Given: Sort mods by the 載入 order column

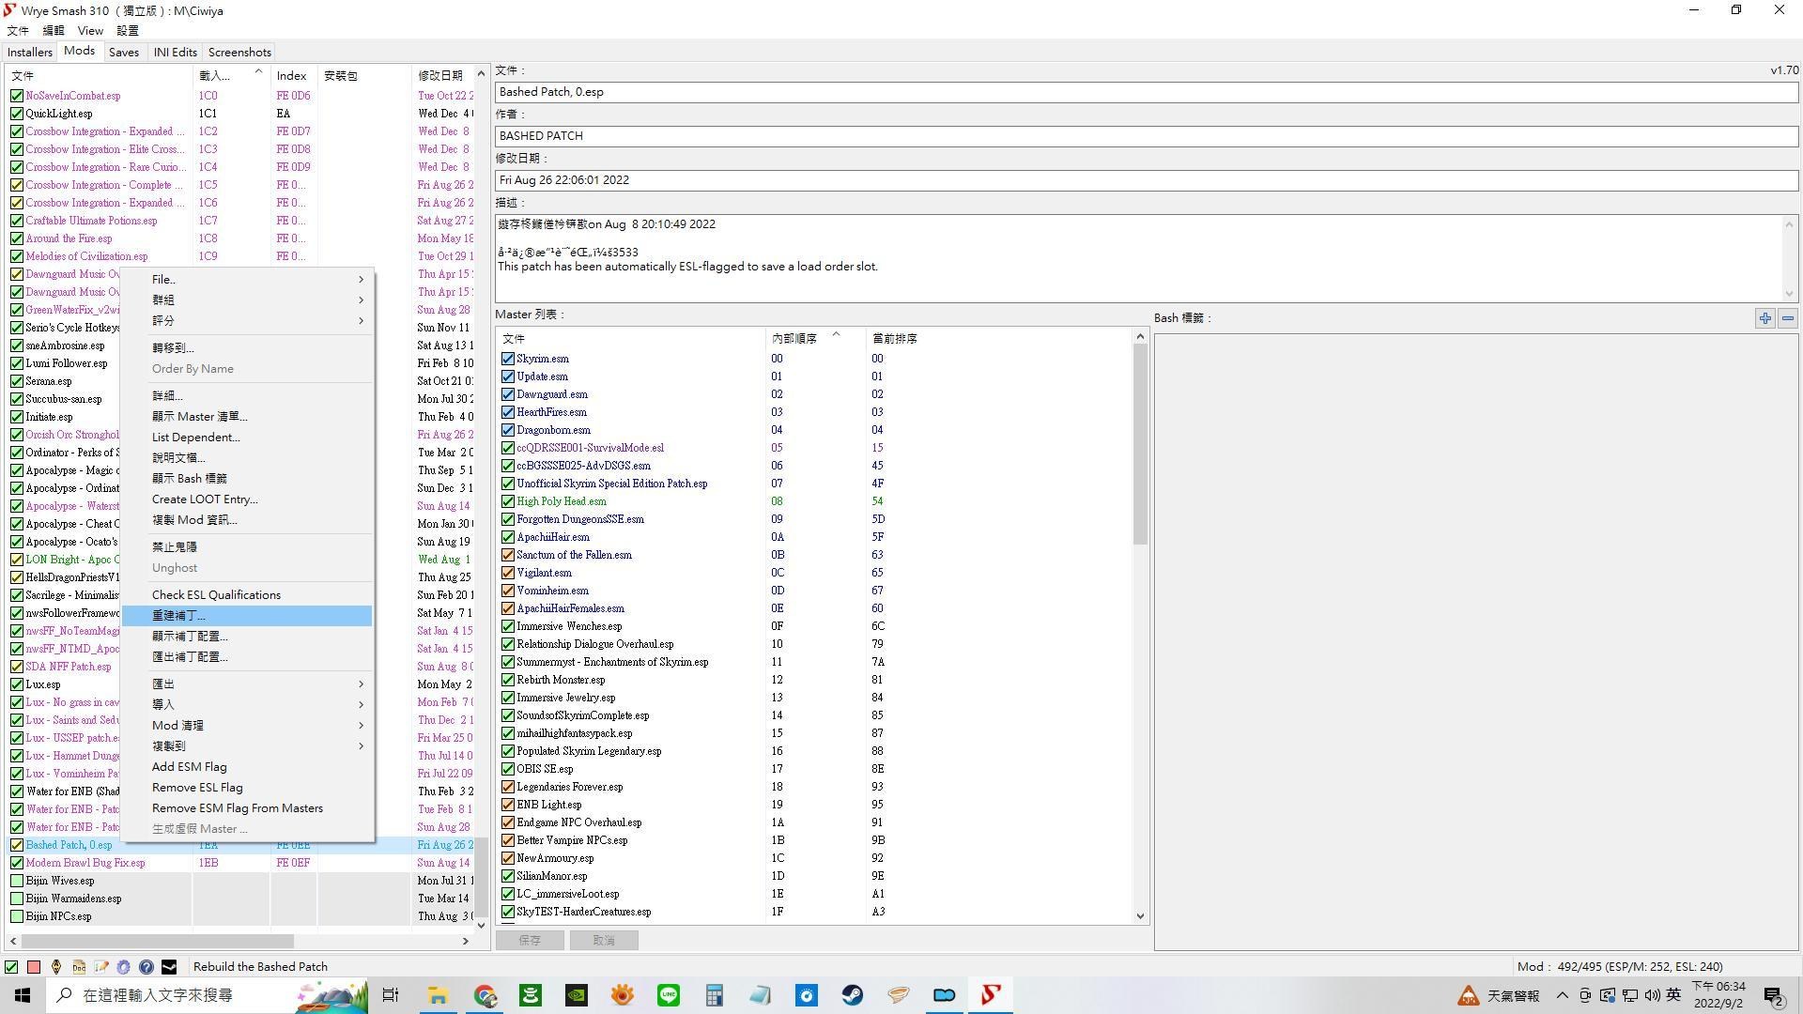Looking at the screenshot, I should pyautogui.click(x=230, y=75).
